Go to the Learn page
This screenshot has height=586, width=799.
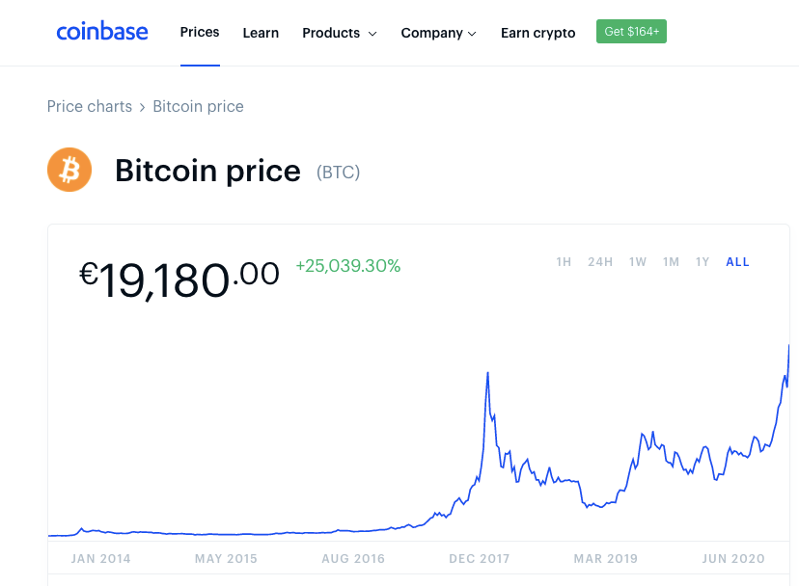[261, 33]
